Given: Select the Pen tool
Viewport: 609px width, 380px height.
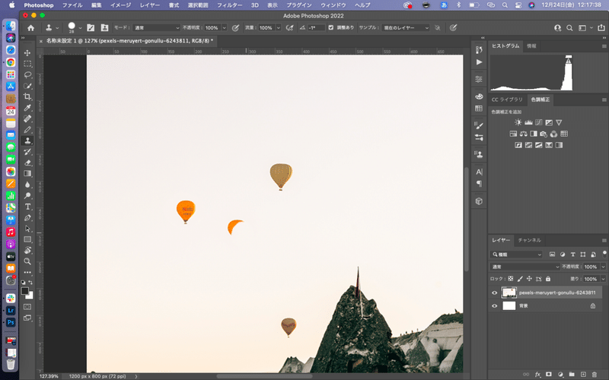Looking at the screenshot, I should click(27, 217).
